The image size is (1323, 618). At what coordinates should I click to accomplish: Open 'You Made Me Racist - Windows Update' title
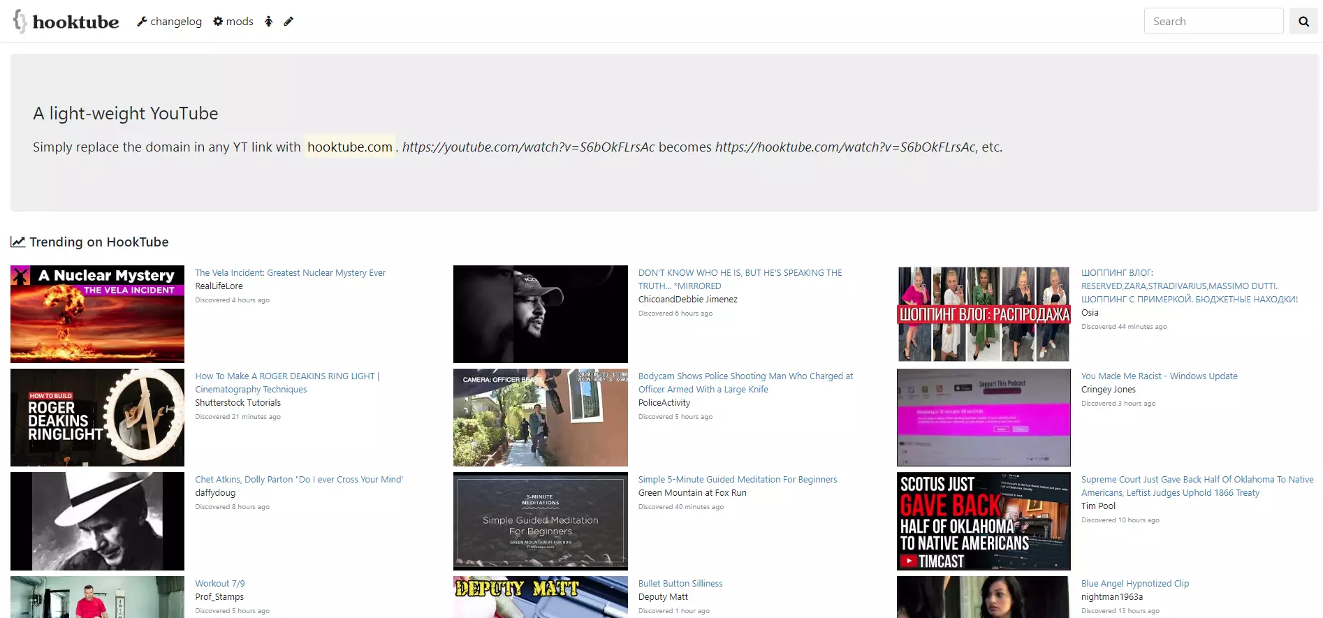click(x=1159, y=376)
